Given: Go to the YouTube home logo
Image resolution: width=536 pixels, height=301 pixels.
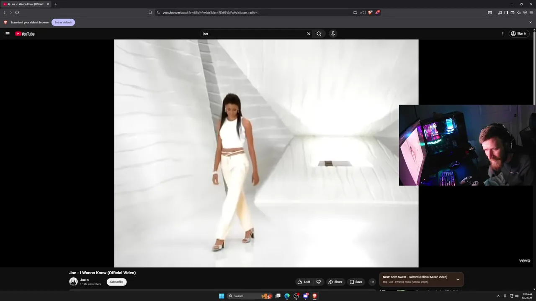Looking at the screenshot, I should click(x=25, y=33).
